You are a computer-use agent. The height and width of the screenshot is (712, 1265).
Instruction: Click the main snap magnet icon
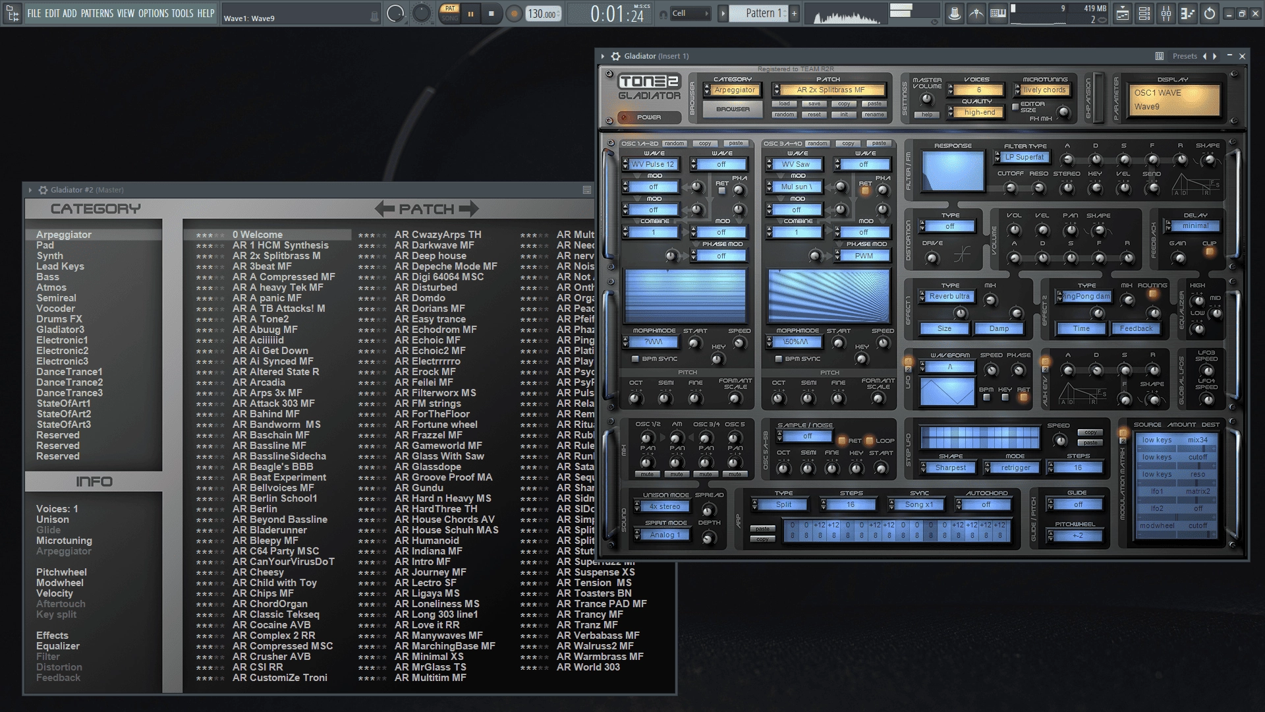pyautogui.click(x=663, y=14)
